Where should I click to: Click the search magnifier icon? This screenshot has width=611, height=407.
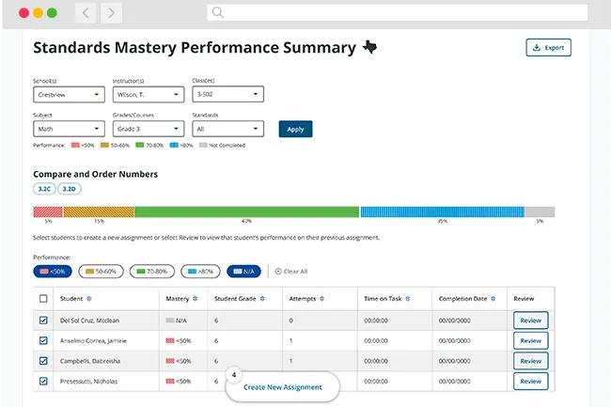pyautogui.click(x=218, y=12)
